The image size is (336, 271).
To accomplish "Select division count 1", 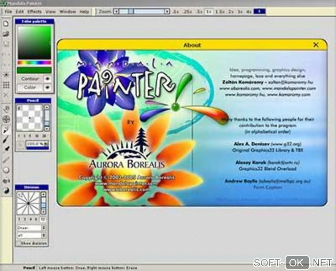I will pos(19,219).
